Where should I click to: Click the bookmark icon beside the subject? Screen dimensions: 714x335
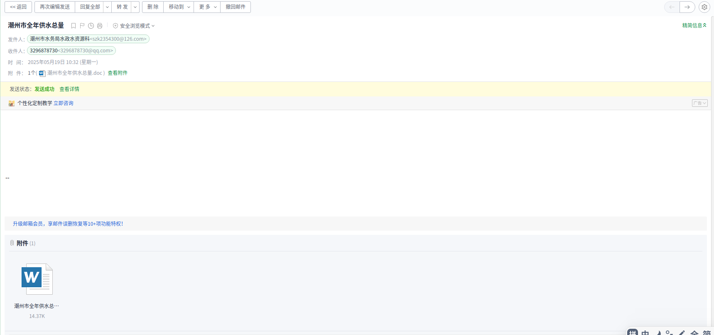[x=74, y=26]
